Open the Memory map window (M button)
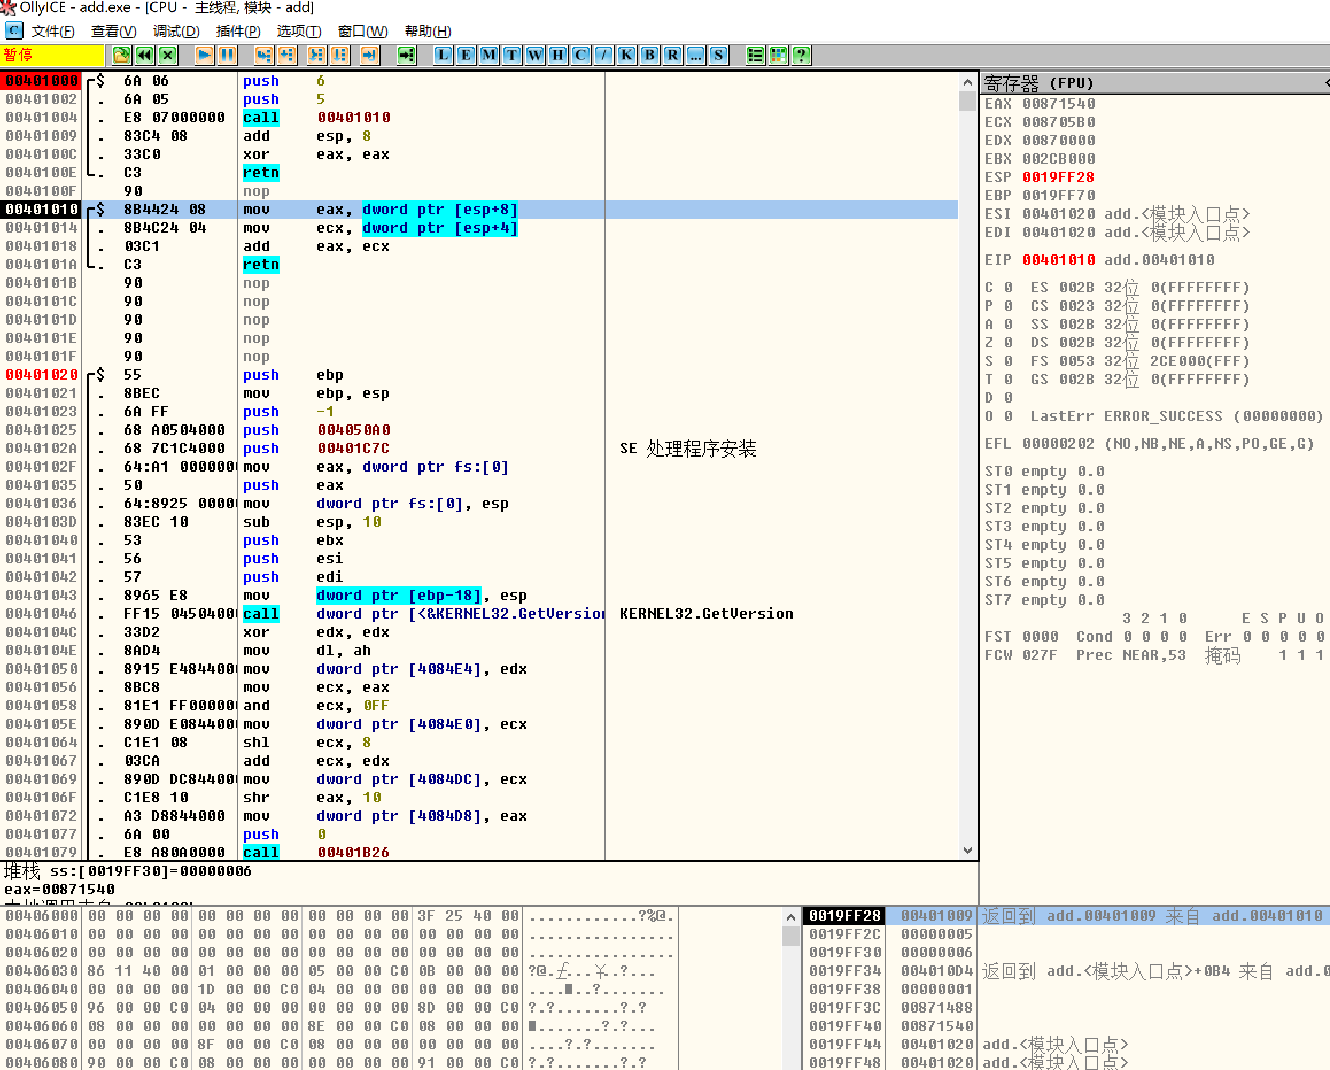Screen dimensions: 1330x1070 (488, 56)
